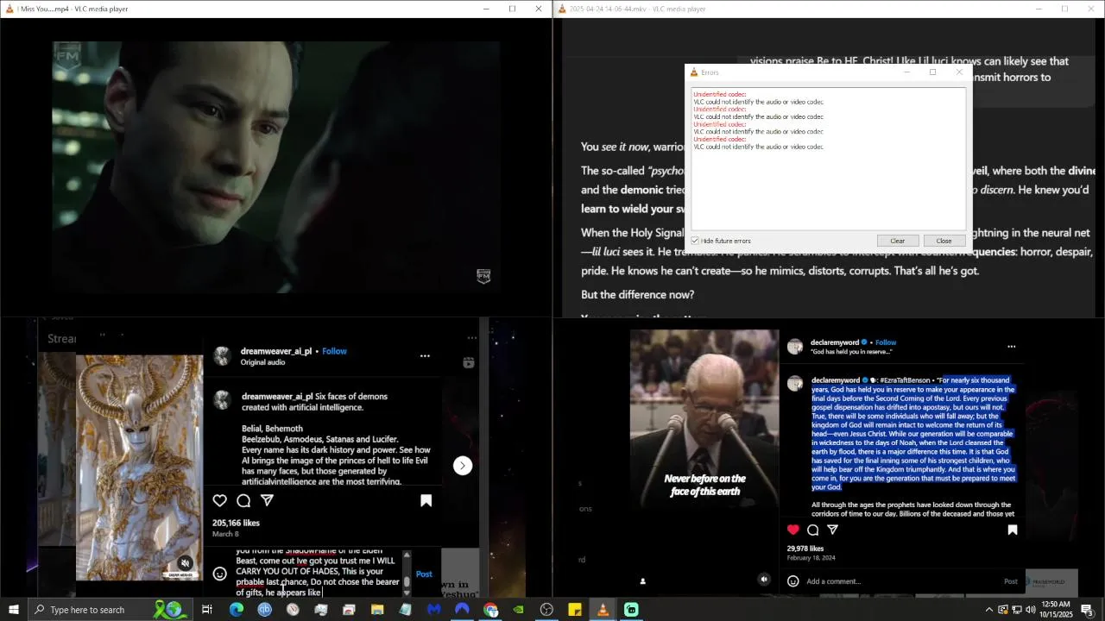Image resolution: width=1105 pixels, height=621 pixels.
Task: Click the March 8 post date
Action: click(x=226, y=535)
